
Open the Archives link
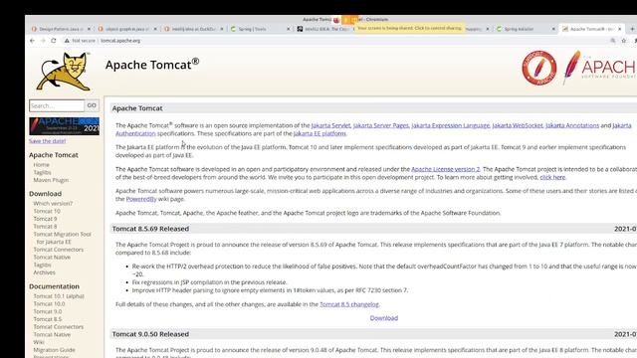click(44, 272)
